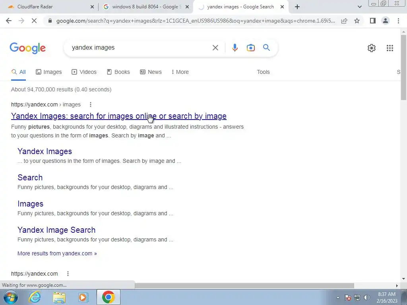
Task: Open the Chrome profile menu
Action: [386, 21]
